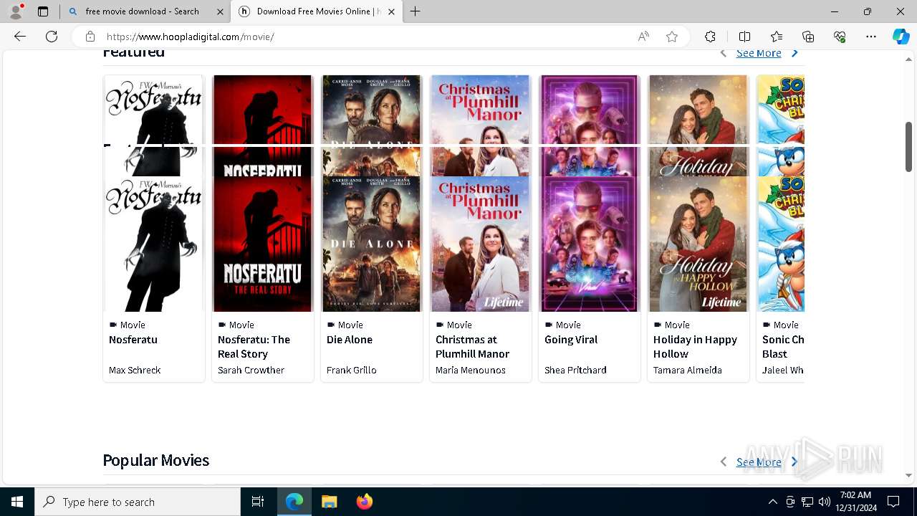917x516 pixels.
Task: Click the scrollbar's down arrow
Action: coord(908,475)
